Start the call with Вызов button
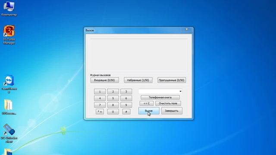Image resolution: width=276 pixels, height=155 pixels. [149, 111]
